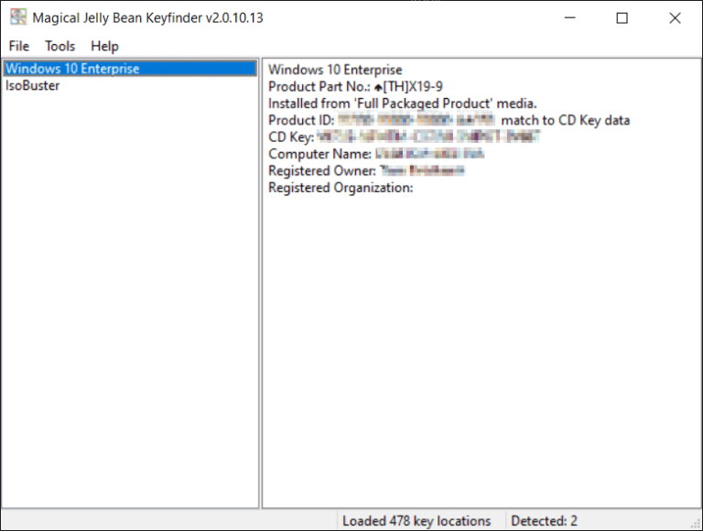Screen dimensions: 703x531
Task: Click the Product Part No. line
Action: (355, 86)
